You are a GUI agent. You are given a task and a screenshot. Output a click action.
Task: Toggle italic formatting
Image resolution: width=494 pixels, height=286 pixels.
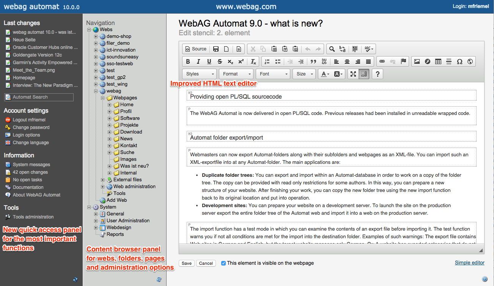(x=198, y=61)
